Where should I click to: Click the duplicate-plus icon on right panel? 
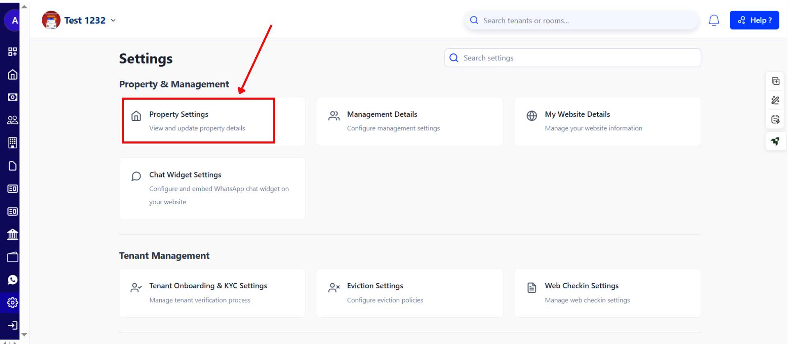pos(775,81)
